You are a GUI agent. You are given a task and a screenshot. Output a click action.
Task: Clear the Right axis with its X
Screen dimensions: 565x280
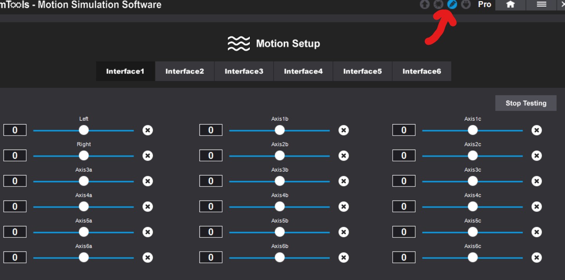[148, 156]
